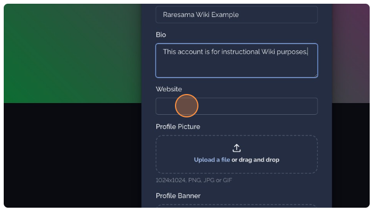The width and height of the screenshot is (375, 213).
Task: Click the orange circle marker in Website field
Action: click(x=187, y=106)
